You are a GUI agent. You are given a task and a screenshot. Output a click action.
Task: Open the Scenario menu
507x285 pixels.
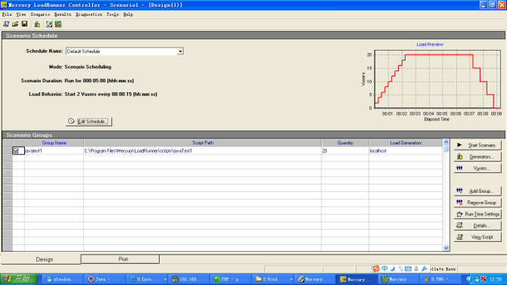40,14
